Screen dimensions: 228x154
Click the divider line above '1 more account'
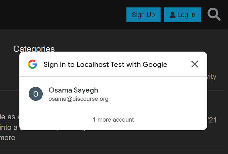[x=113, y=109]
